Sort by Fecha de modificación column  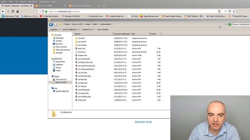pyautogui.click(x=122, y=34)
